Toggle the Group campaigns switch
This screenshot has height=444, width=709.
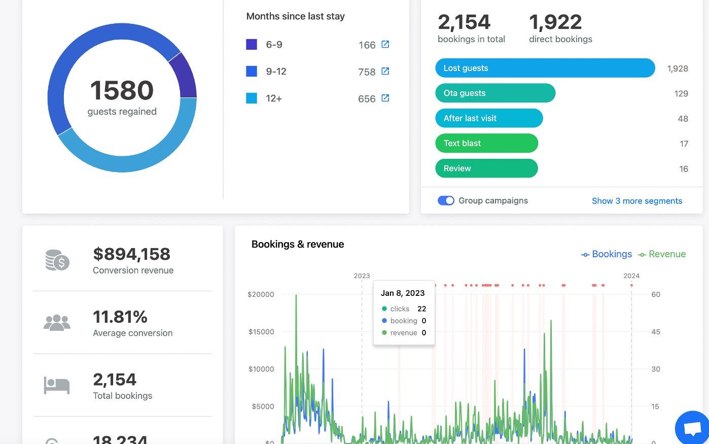pos(446,200)
